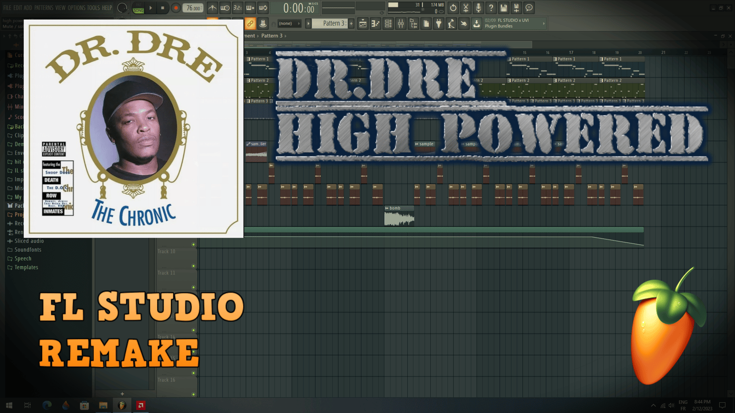The width and height of the screenshot is (735, 413).
Task: Open the (none) snap dropdown
Action: pyautogui.click(x=290, y=24)
